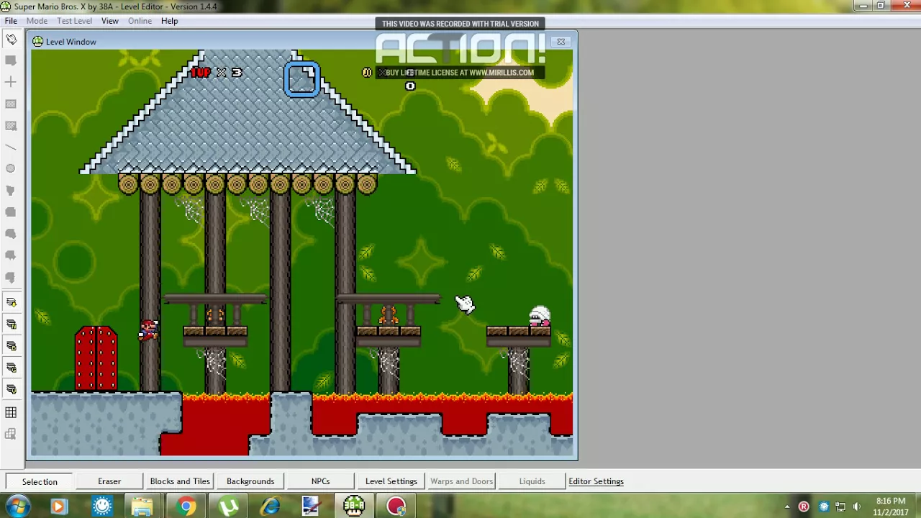Click the red R tray icon
Viewport: 921px width, 518px height.
click(804, 507)
